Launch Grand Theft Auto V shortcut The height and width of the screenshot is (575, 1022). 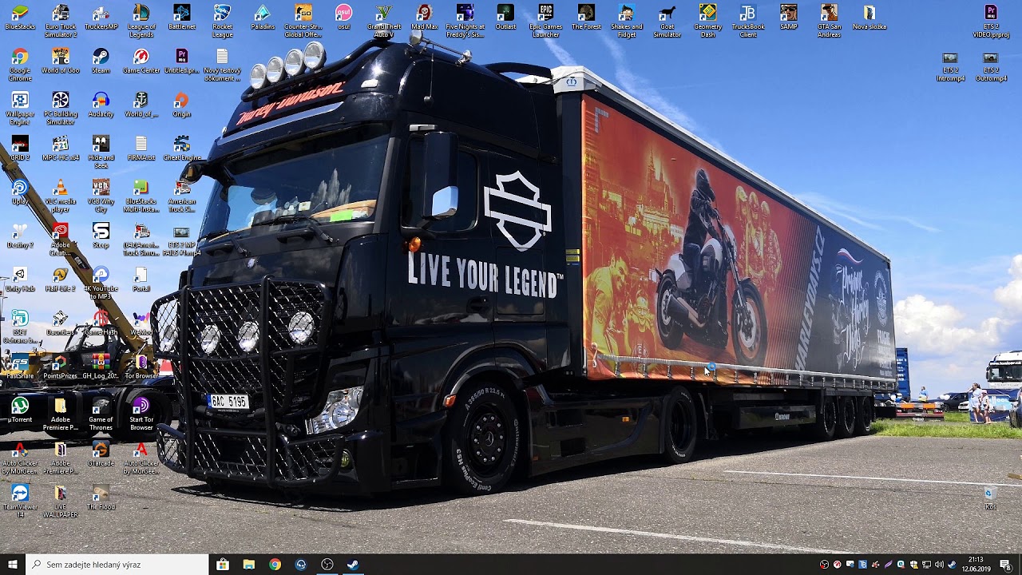coord(384,21)
